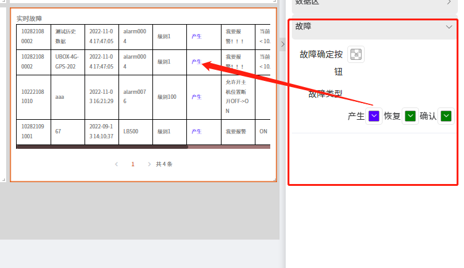The height and width of the screenshot is (268, 464).
Task: Click 级别100 level cell
Action: 170,97
